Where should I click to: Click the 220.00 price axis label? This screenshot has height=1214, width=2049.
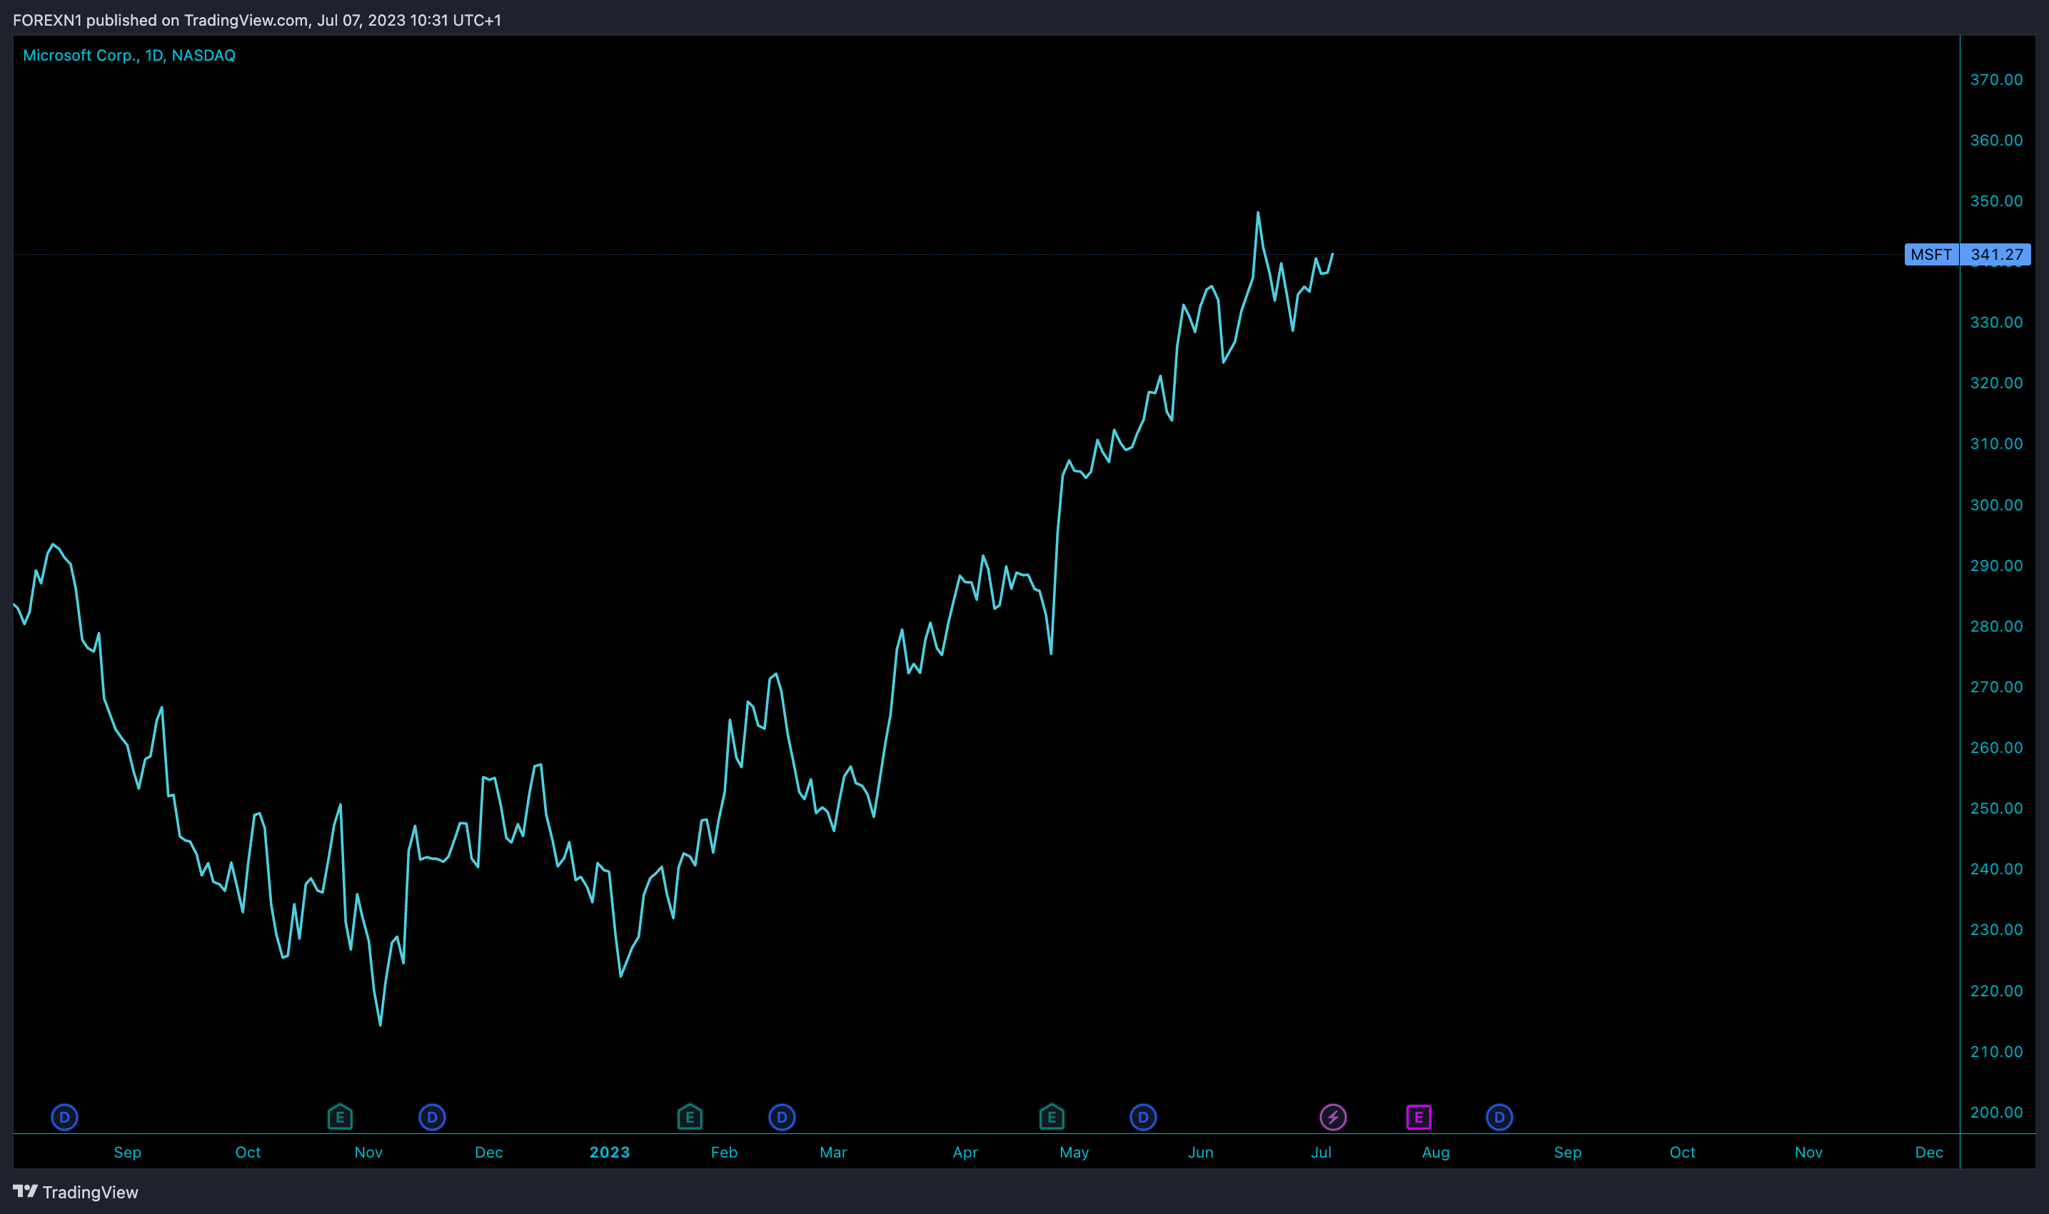[1995, 991]
